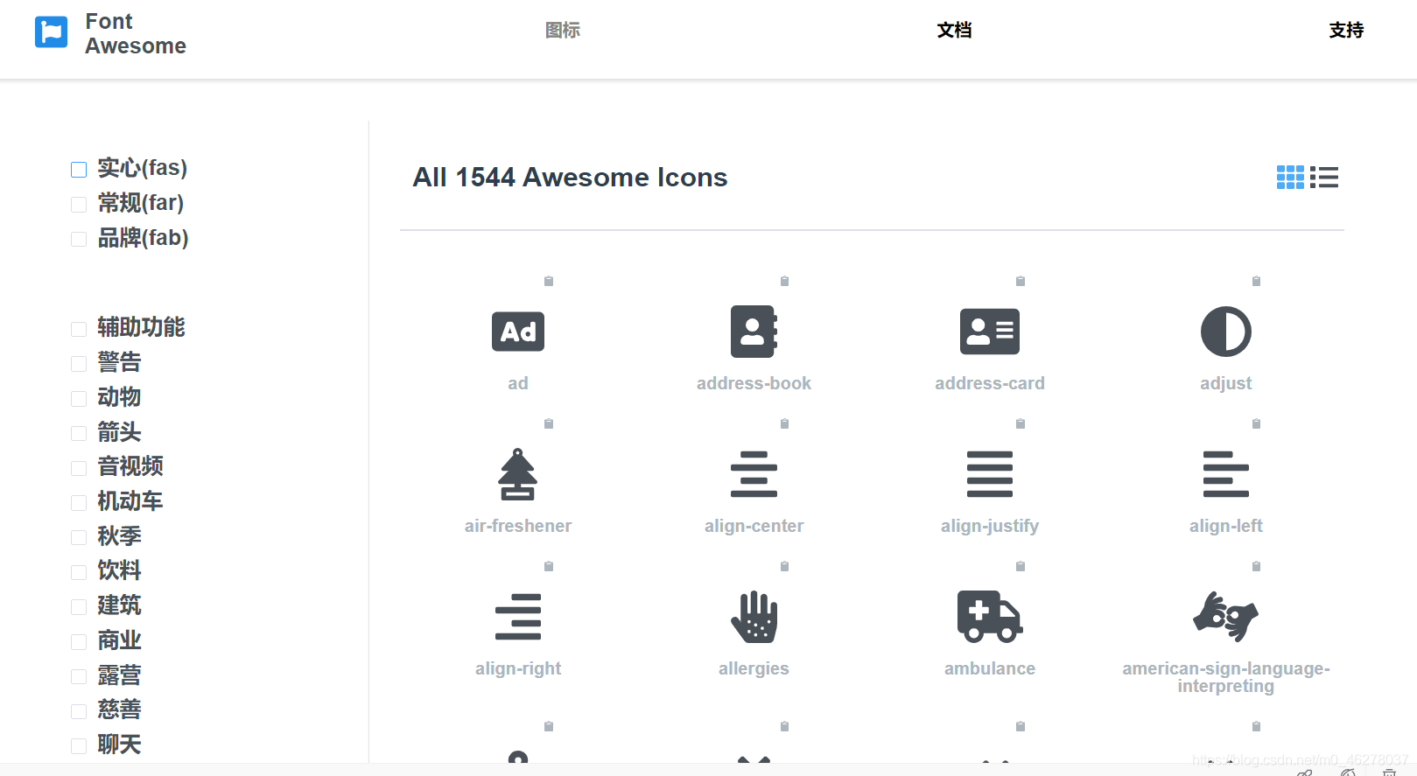1417x776 pixels.
Task: Click the 'air-freshener' icon label
Action: click(518, 526)
